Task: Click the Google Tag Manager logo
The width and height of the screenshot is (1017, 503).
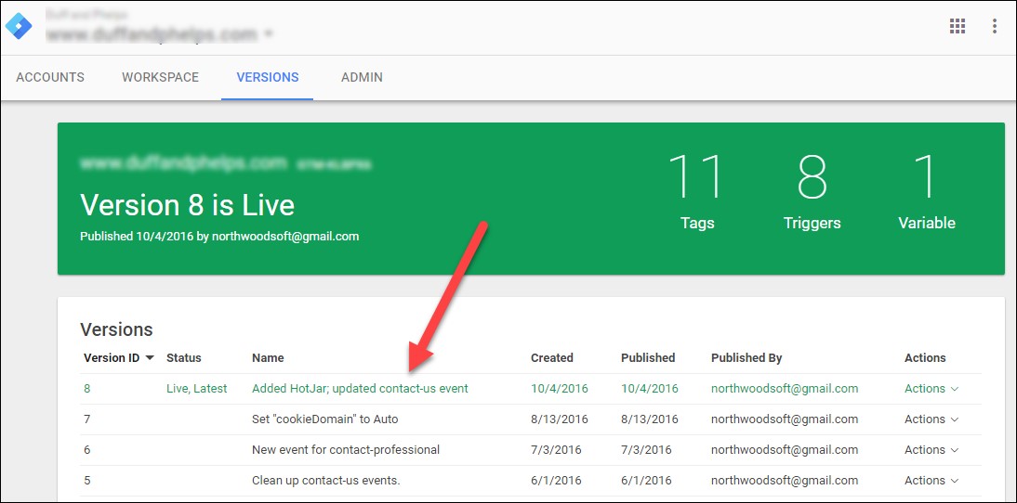Action: pos(19,27)
